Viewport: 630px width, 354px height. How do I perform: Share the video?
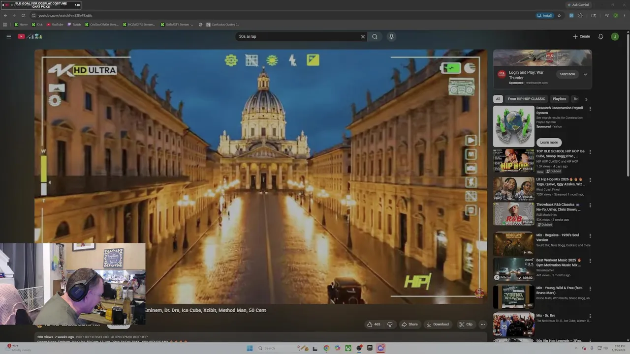(x=409, y=324)
